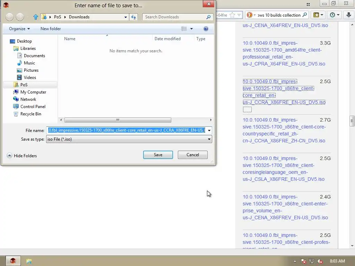Sort by the Name column header
Image resolution: width=355 pixels, height=266 pixels.
(70, 39)
